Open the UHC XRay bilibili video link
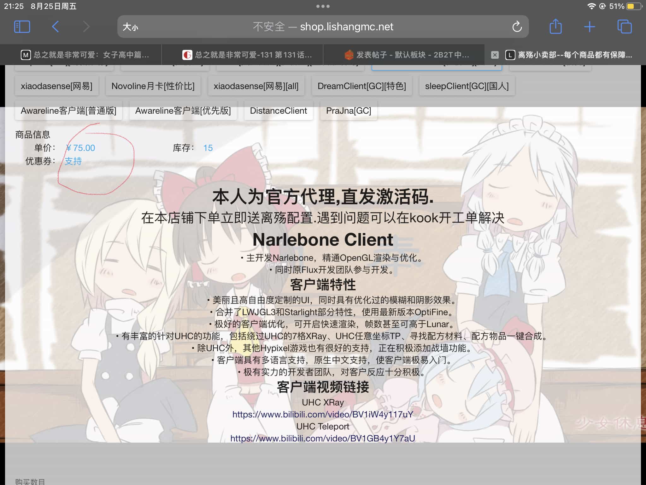The width and height of the screenshot is (646, 485). point(323,414)
